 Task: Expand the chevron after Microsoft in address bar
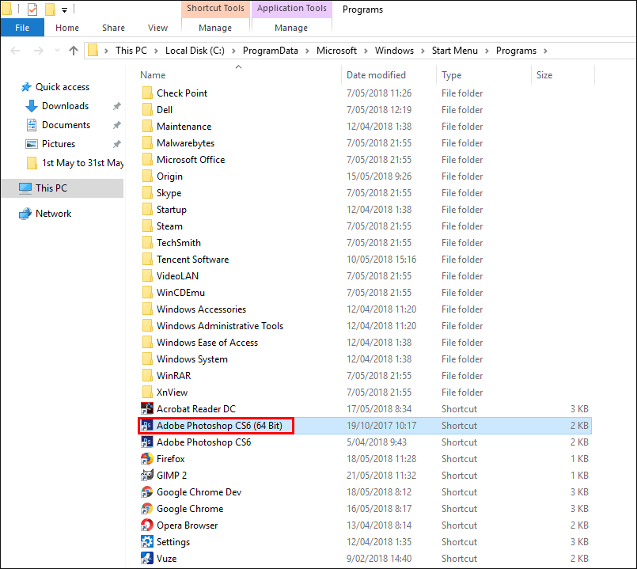click(x=366, y=51)
